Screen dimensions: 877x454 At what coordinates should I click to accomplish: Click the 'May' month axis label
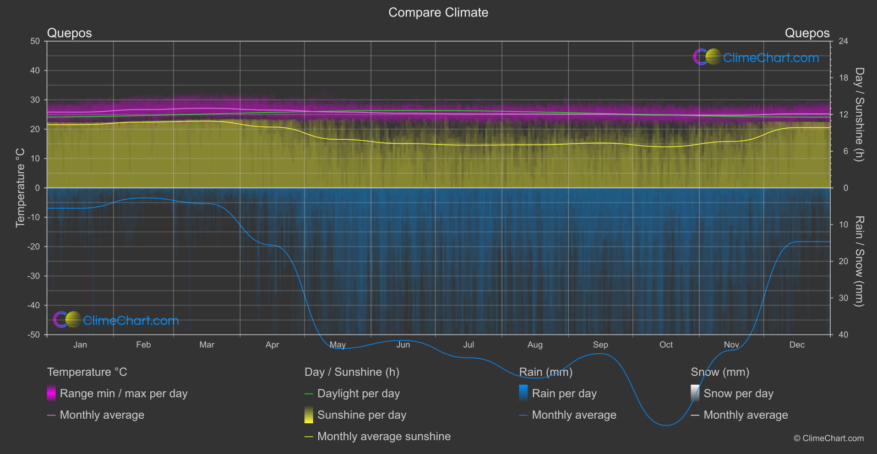tap(337, 344)
